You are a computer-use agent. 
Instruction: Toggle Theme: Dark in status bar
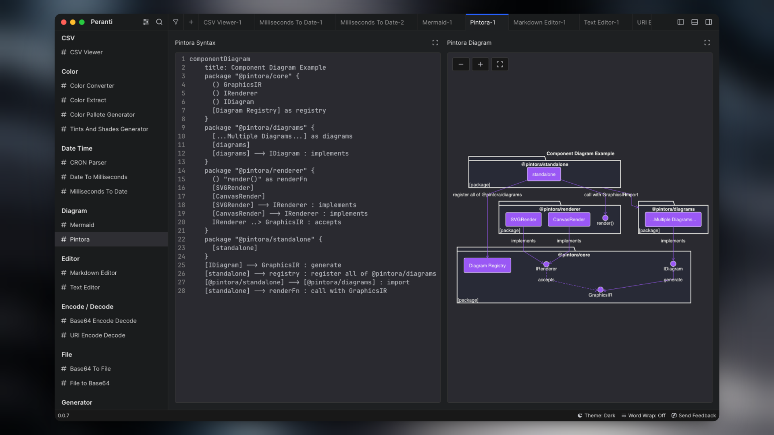pos(596,416)
